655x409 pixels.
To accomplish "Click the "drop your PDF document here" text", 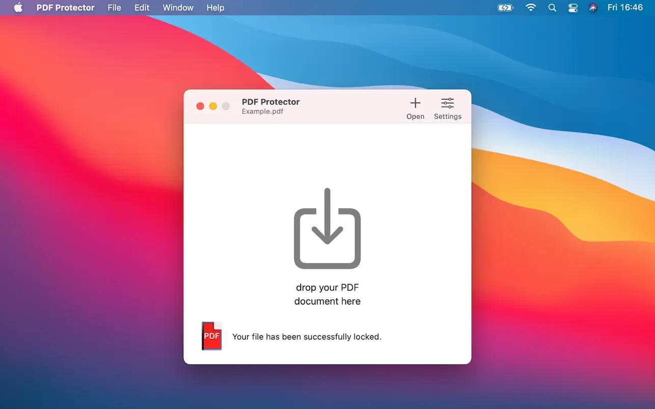I will [x=327, y=294].
